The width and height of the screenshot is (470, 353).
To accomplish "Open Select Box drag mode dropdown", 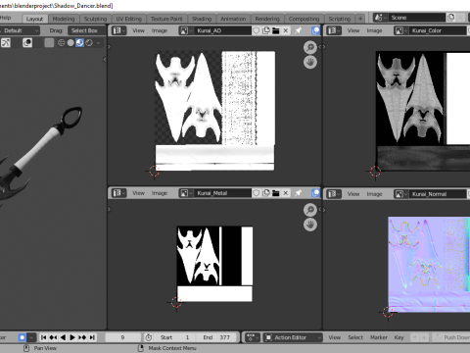I will [87, 30].
